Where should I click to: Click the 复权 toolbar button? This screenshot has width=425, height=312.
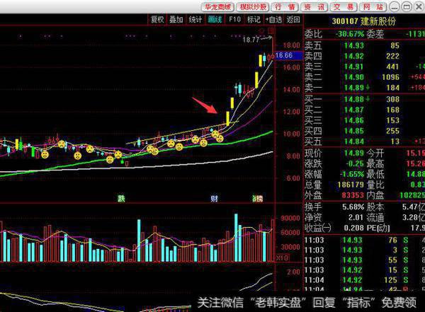(157, 20)
